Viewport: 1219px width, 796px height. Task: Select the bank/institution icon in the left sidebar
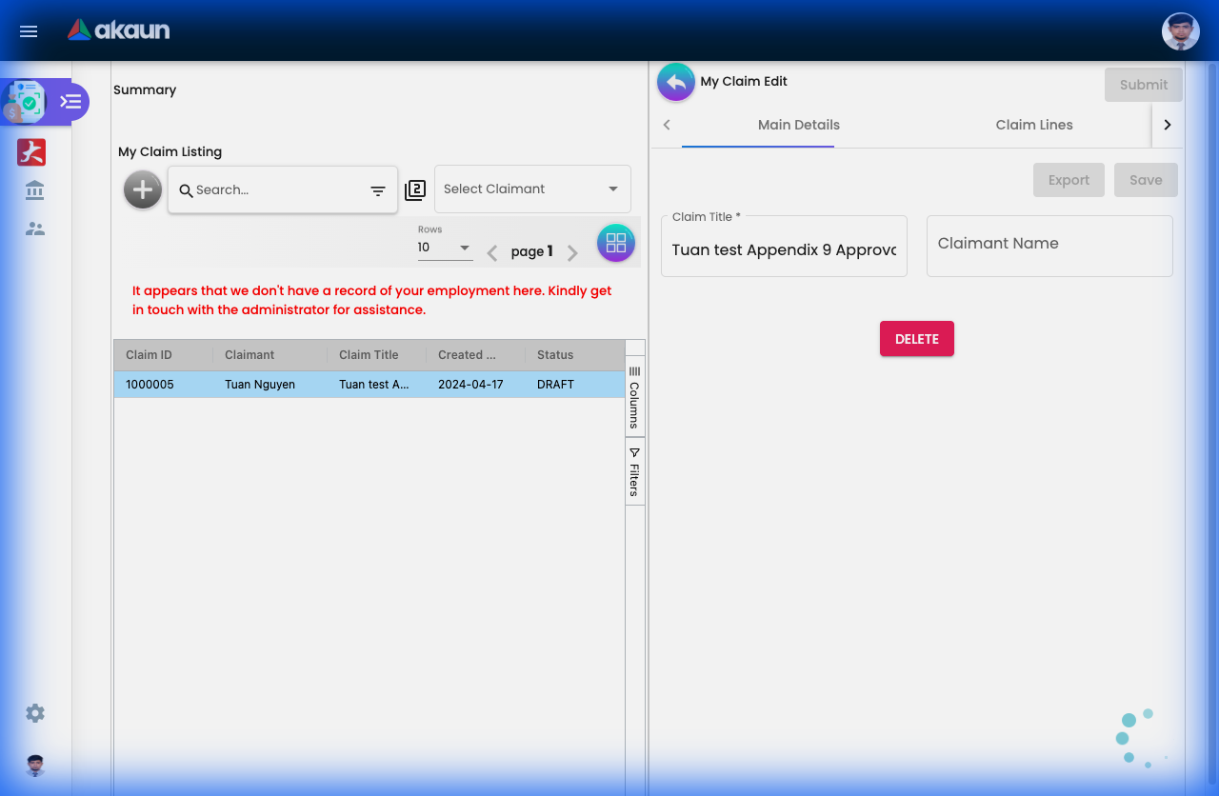(x=34, y=190)
